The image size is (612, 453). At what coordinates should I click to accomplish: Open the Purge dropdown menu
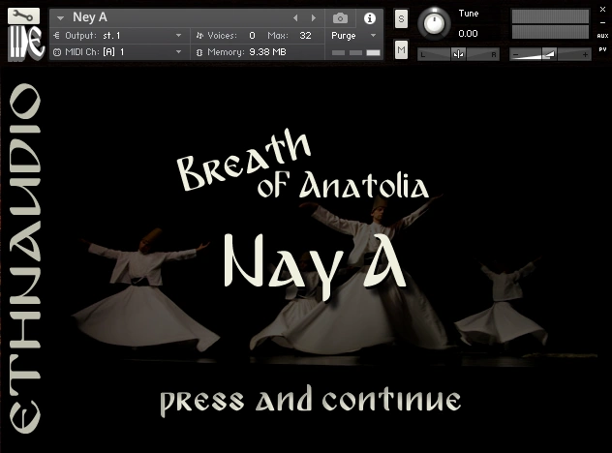(353, 36)
